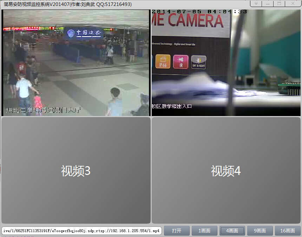
Task: Switch to the 16画面 sixteen-pane layout
Action: (x=288, y=231)
